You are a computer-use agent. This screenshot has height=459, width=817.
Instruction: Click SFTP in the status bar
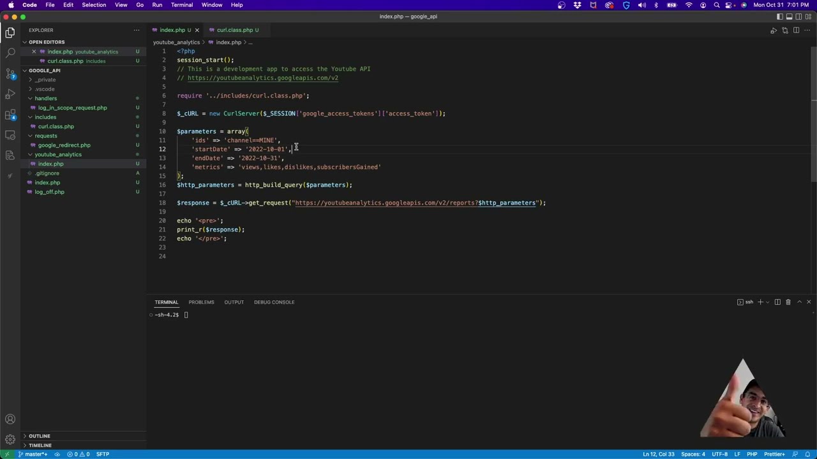pyautogui.click(x=103, y=454)
